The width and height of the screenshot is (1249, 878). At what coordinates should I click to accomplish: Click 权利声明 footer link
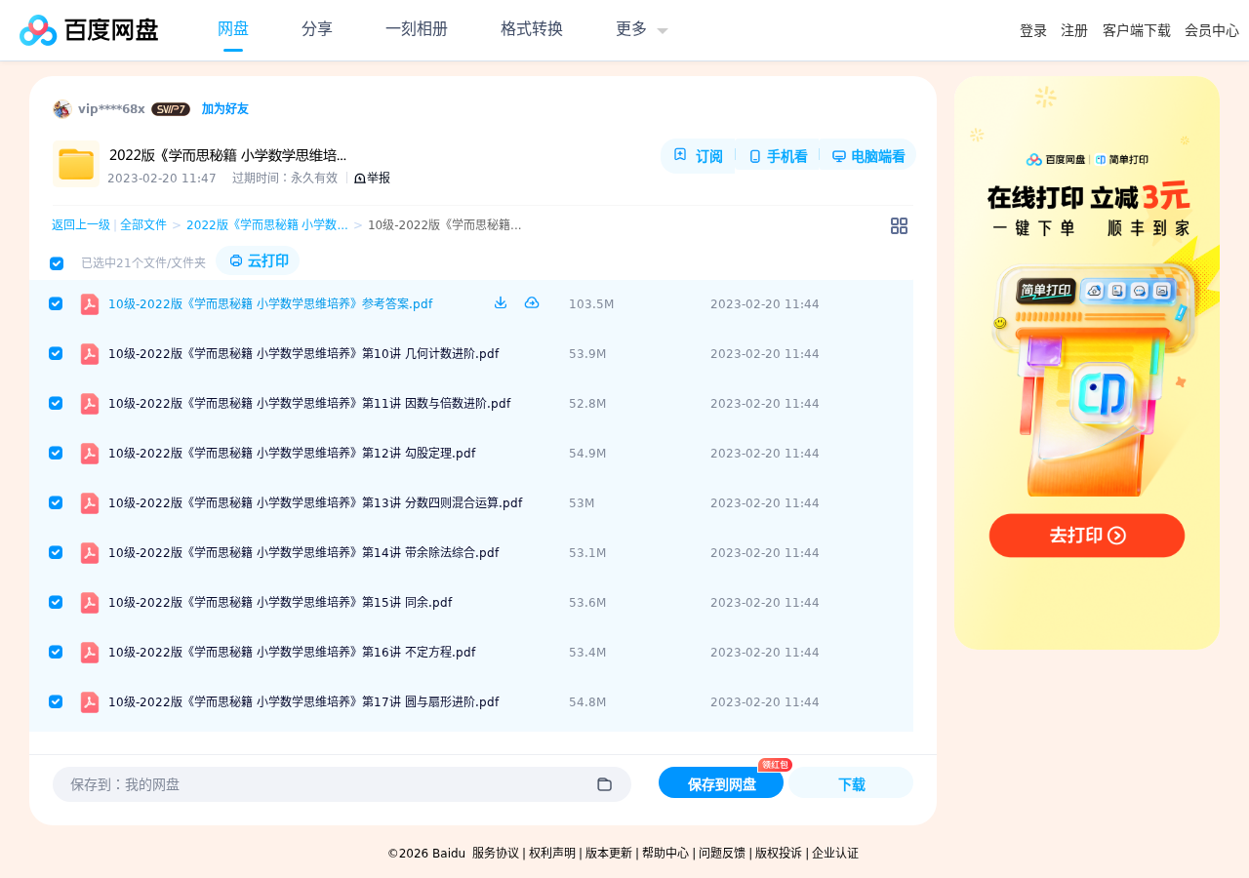[552, 854]
